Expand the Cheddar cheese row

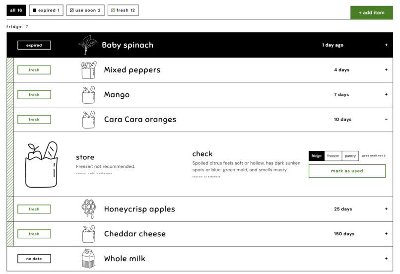tap(386, 234)
